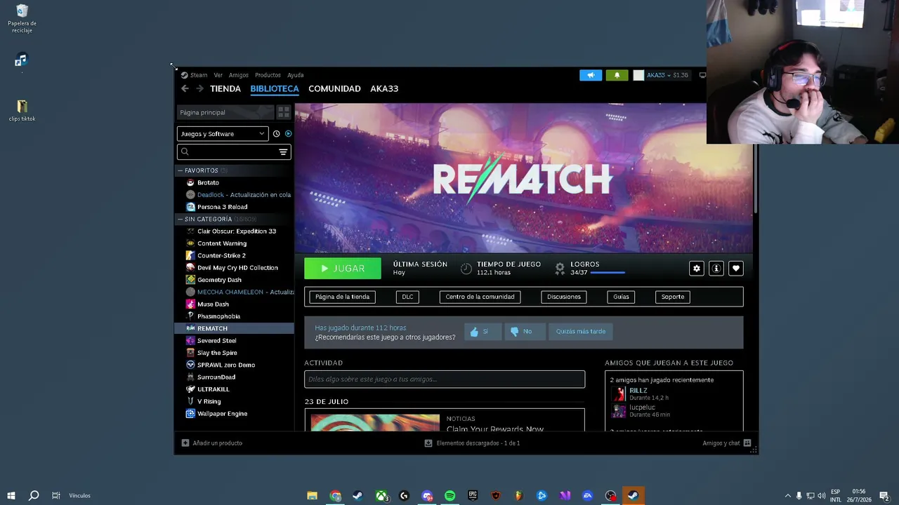This screenshot has width=899, height=505.
Task: Click the blue announcements megaphone icon
Action: click(591, 75)
